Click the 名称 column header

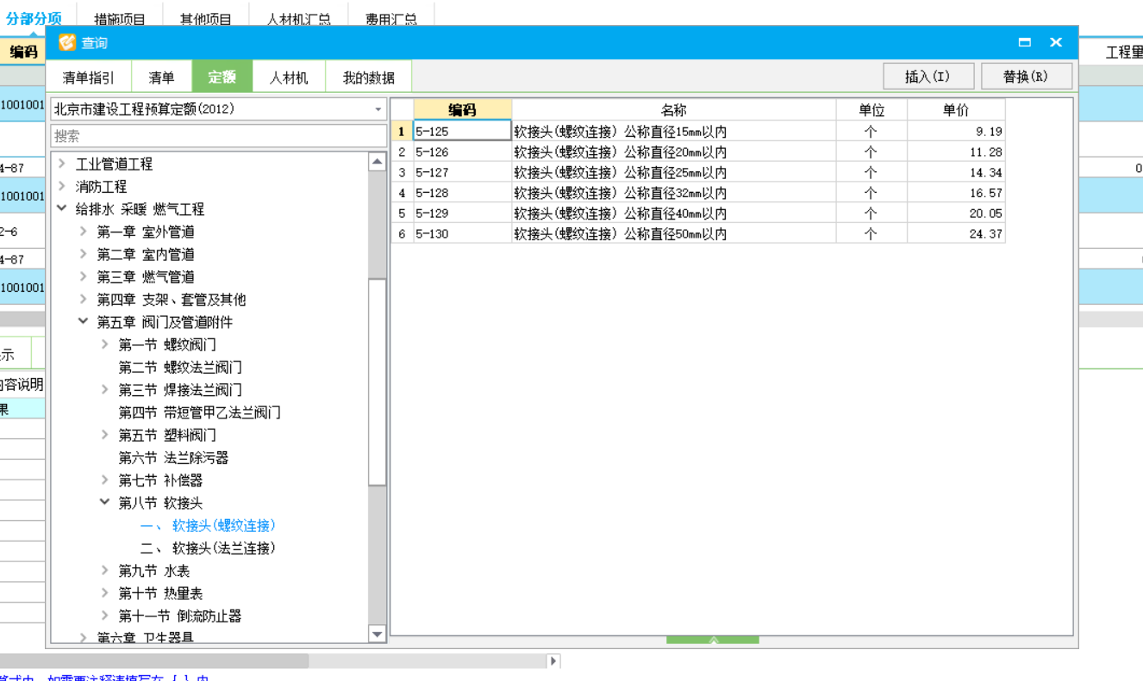(674, 109)
